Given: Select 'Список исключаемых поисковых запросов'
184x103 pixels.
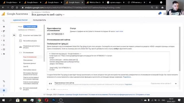Looking at the screenshot, I should coord(31,83).
